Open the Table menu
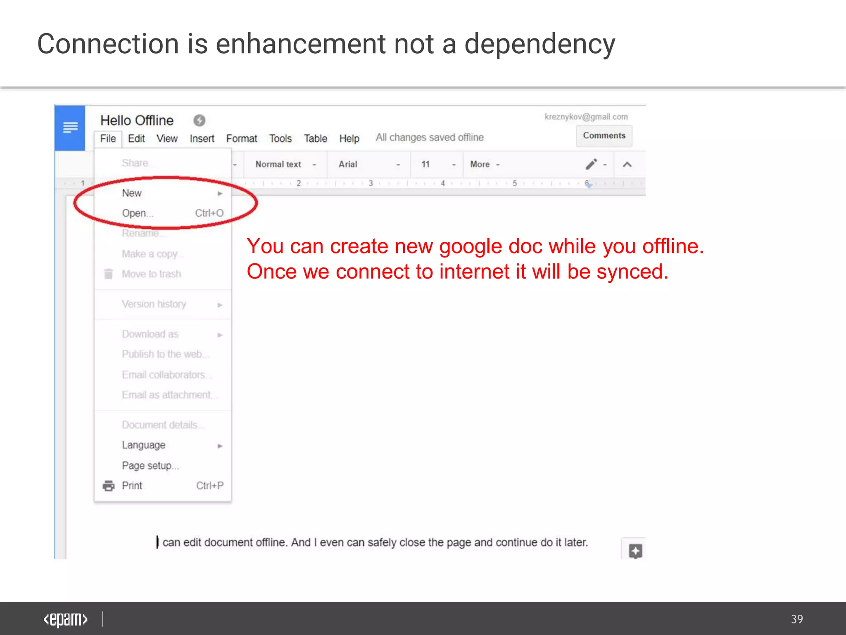The image size is (846, 635). 316,138
